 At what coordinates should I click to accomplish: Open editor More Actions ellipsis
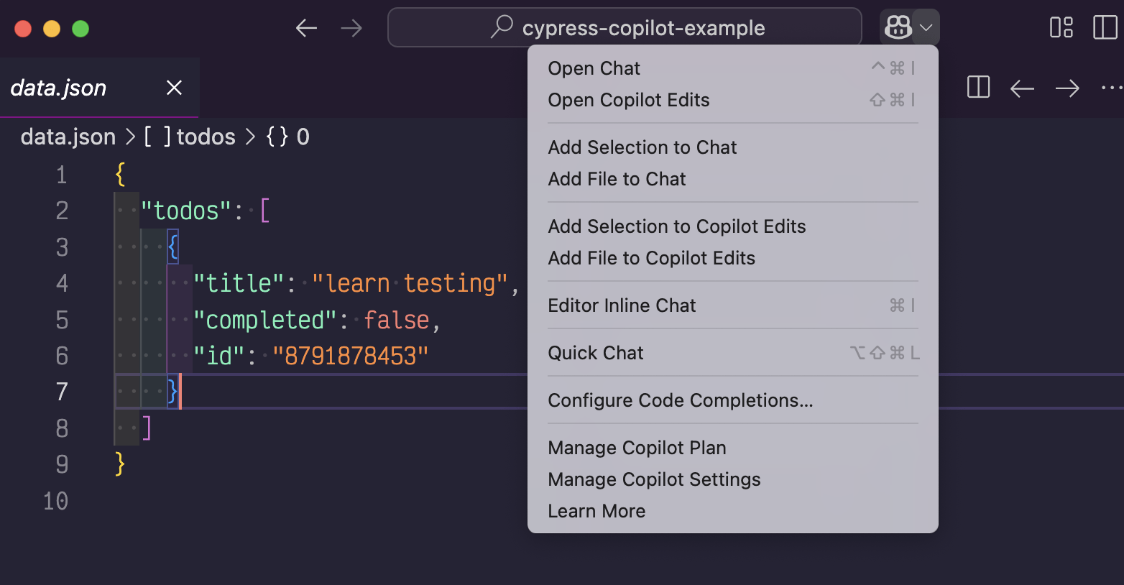tap(1112, 88)
